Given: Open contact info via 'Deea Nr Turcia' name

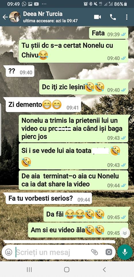Looking at the screenshot, I should 43,14.
